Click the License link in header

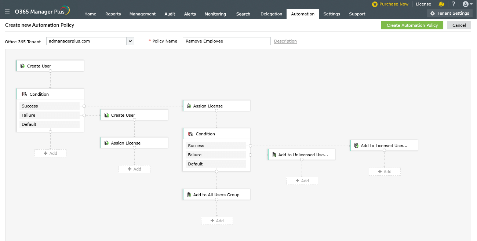pyautogui.click(x=423, y=4)
